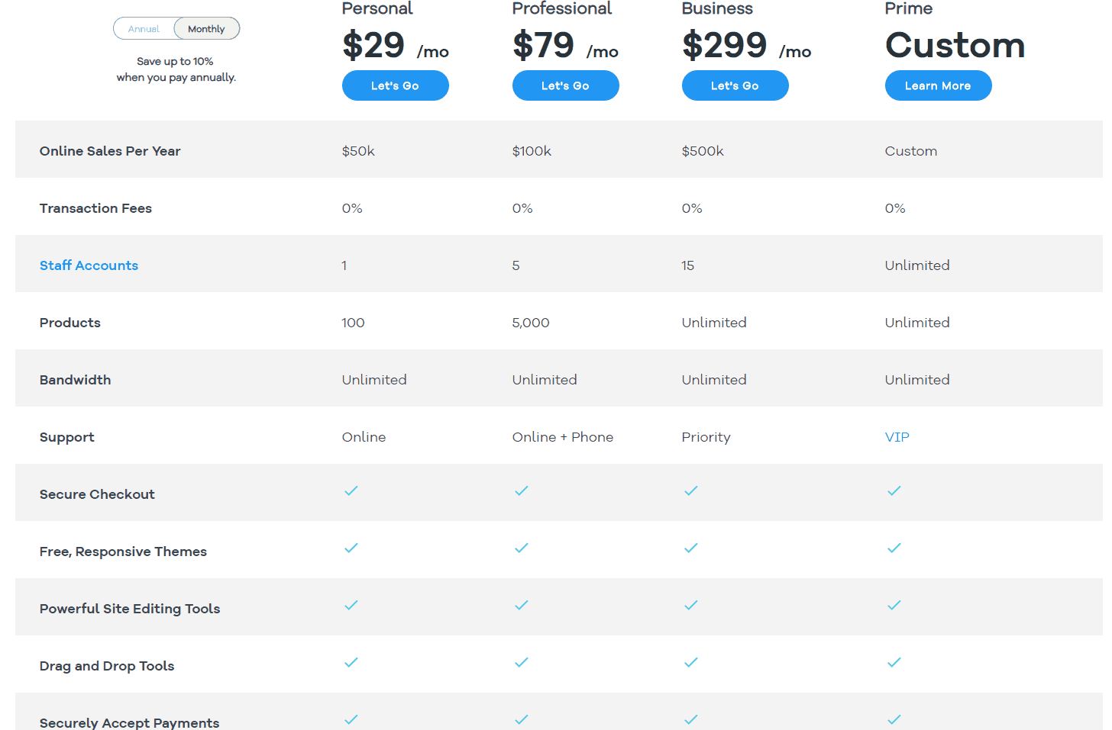The image size is (1112, 730).
Task: Click Let's Go for the Business plan
Action: tap(735, 85)
